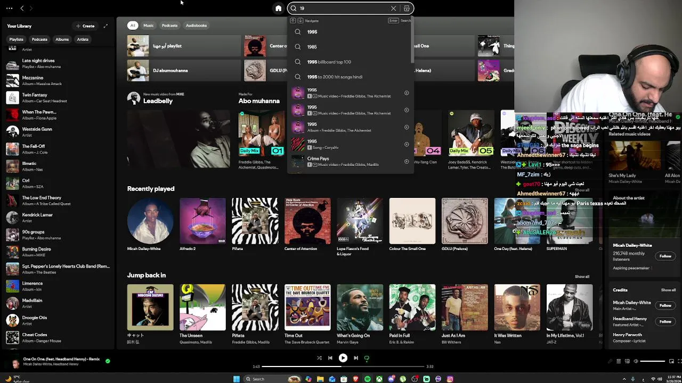Open Center of Attention album cover
Screen dimensions: 682x383
(x=307, y=221)
